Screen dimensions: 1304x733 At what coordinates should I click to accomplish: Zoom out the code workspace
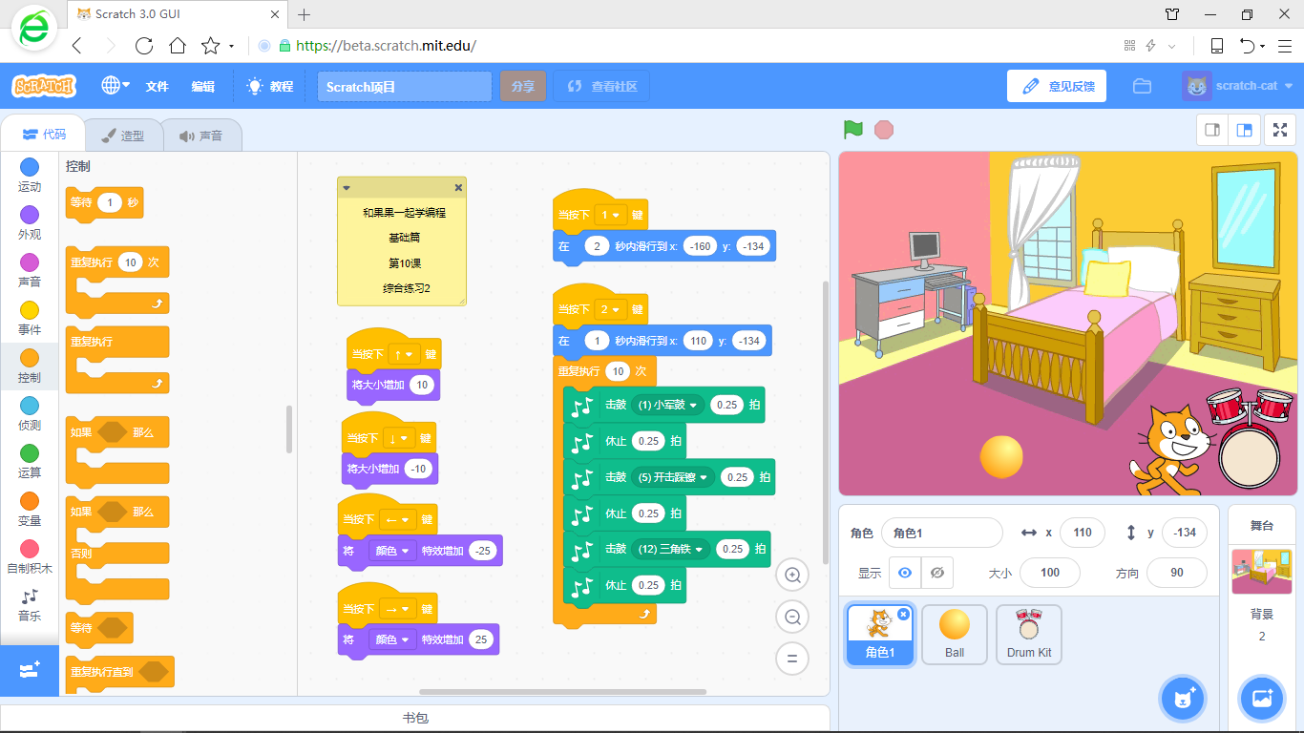coord(791,617)
